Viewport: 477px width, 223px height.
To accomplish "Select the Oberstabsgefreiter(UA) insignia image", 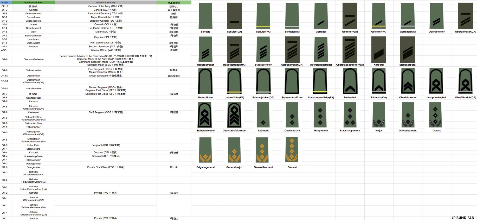I will point(350,49).
